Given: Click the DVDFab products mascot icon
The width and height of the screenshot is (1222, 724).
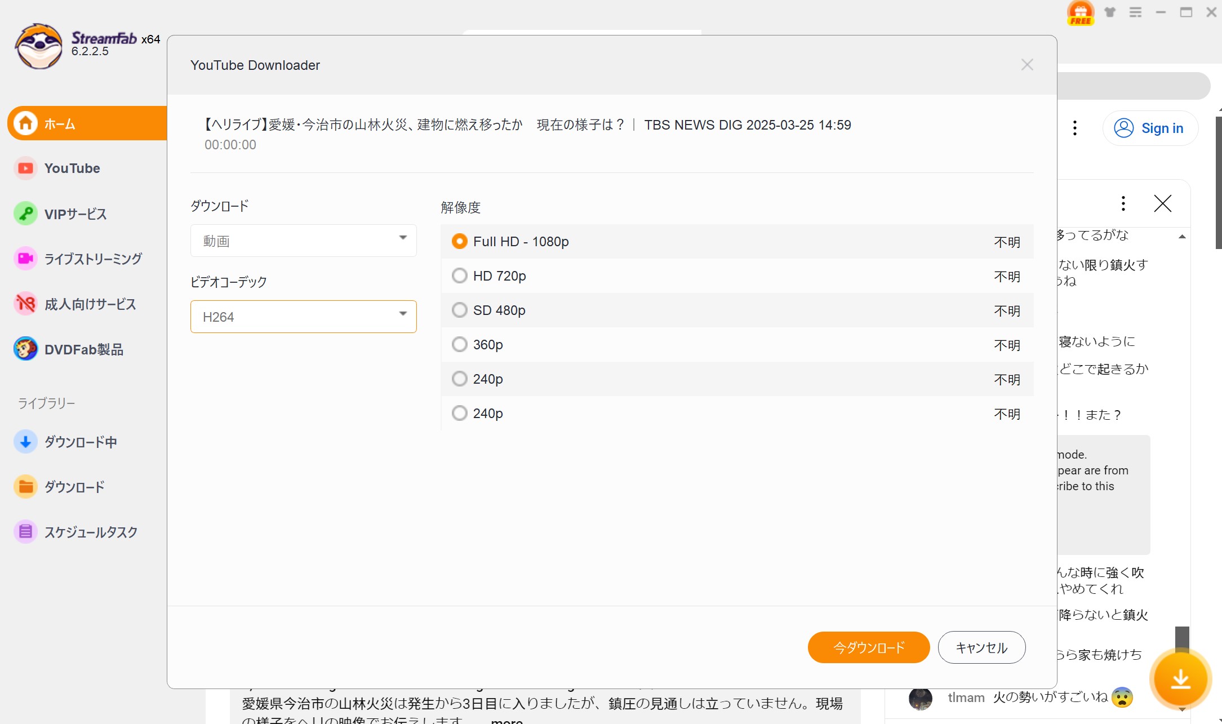Looking at the screenshot, I should [x=25, y=349].
